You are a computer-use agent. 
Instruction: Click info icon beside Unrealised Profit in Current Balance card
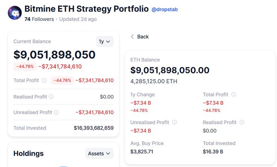pos(56,112)
